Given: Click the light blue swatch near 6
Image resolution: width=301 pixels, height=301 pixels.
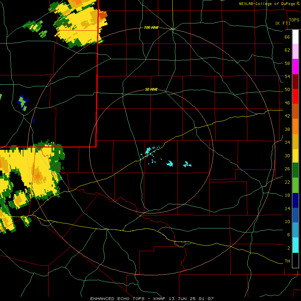Looking at the screenshot, I should click(x=295, y=230).
